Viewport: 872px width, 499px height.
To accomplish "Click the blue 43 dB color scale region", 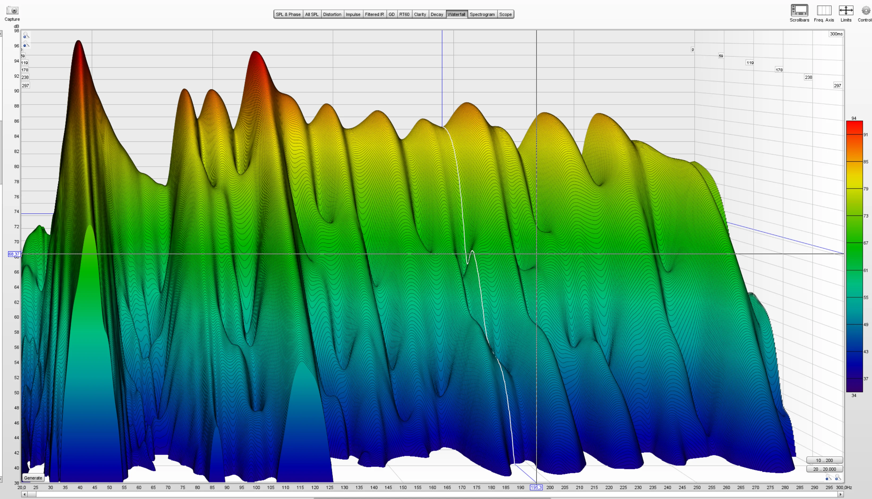I will (x=854, y=352).
